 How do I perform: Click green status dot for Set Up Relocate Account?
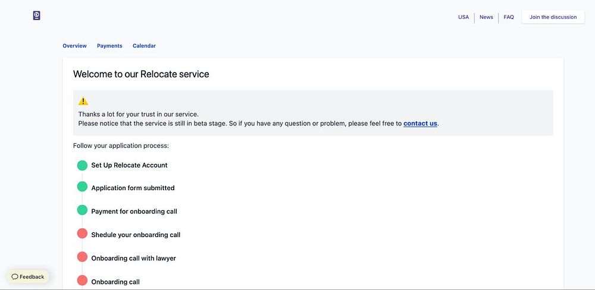click(x=82, y=165)
